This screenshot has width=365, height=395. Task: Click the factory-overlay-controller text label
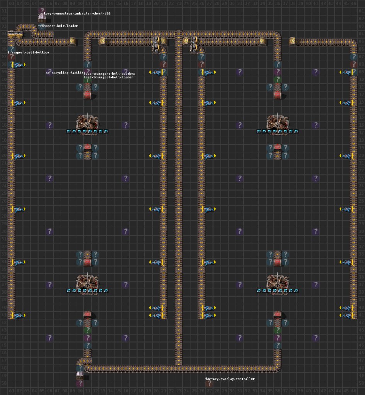point(230,379)
